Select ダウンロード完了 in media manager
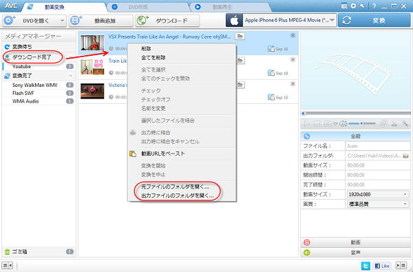Screen dimensions: 413x272 [x=39, y=57]
